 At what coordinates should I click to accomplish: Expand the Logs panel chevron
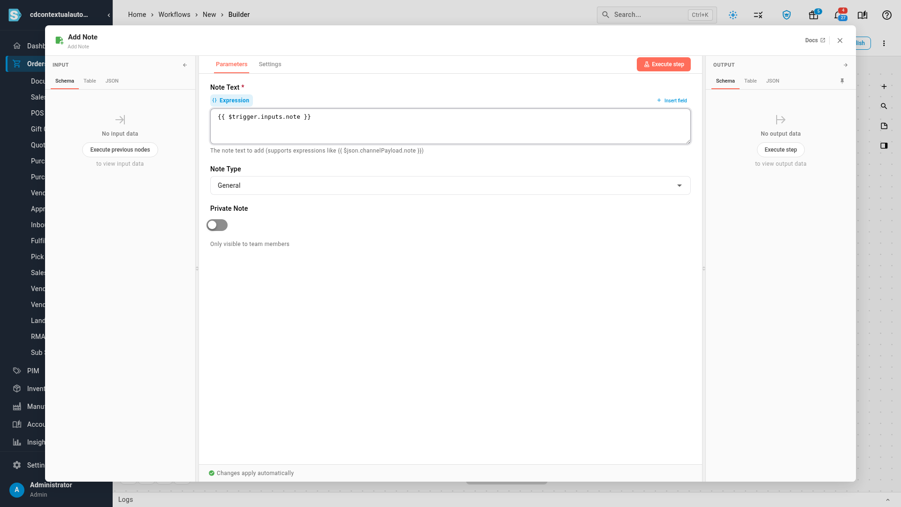click(887, 499)
